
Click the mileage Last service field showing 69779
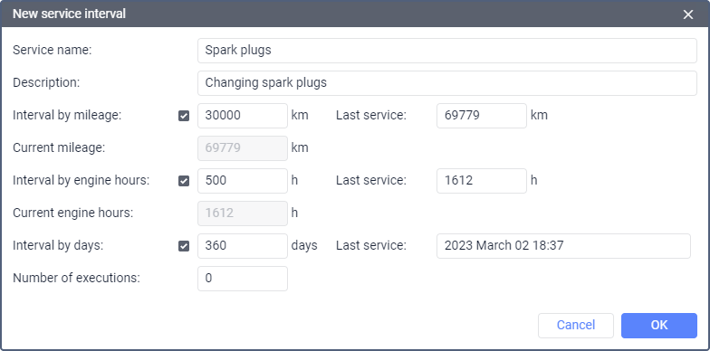pyautogui.click(x=482, y=116)
